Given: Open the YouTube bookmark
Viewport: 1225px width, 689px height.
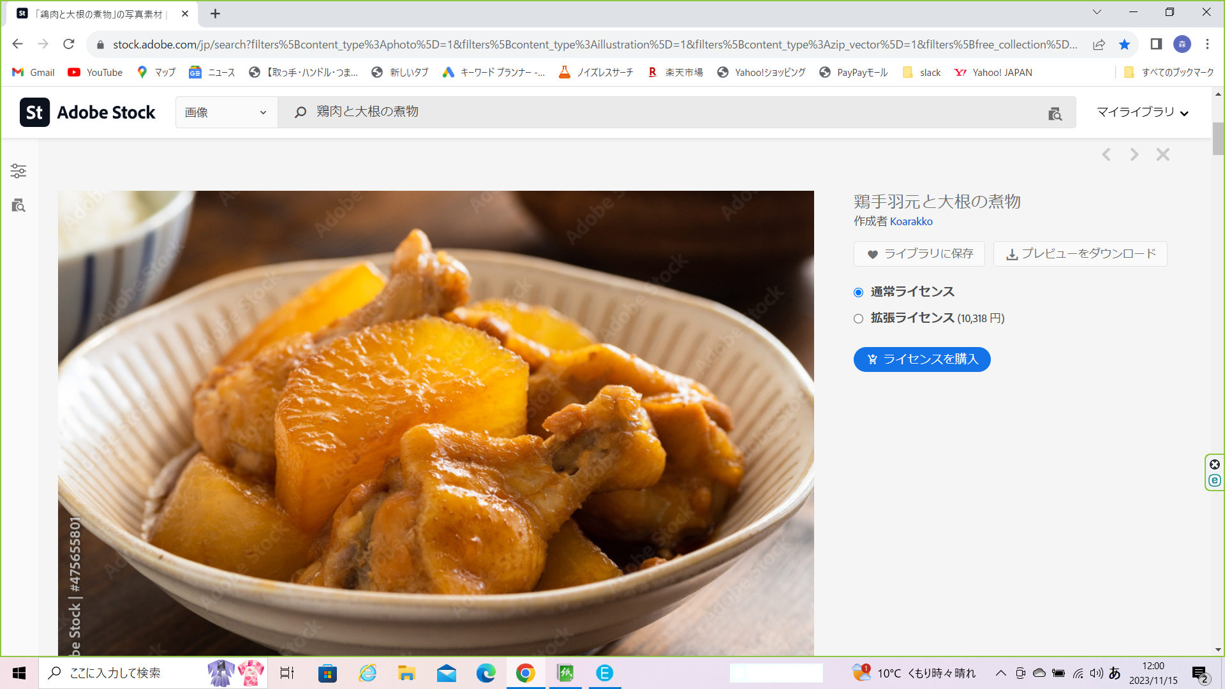Looking at the screenshot, I should click(x=95, y=72).
